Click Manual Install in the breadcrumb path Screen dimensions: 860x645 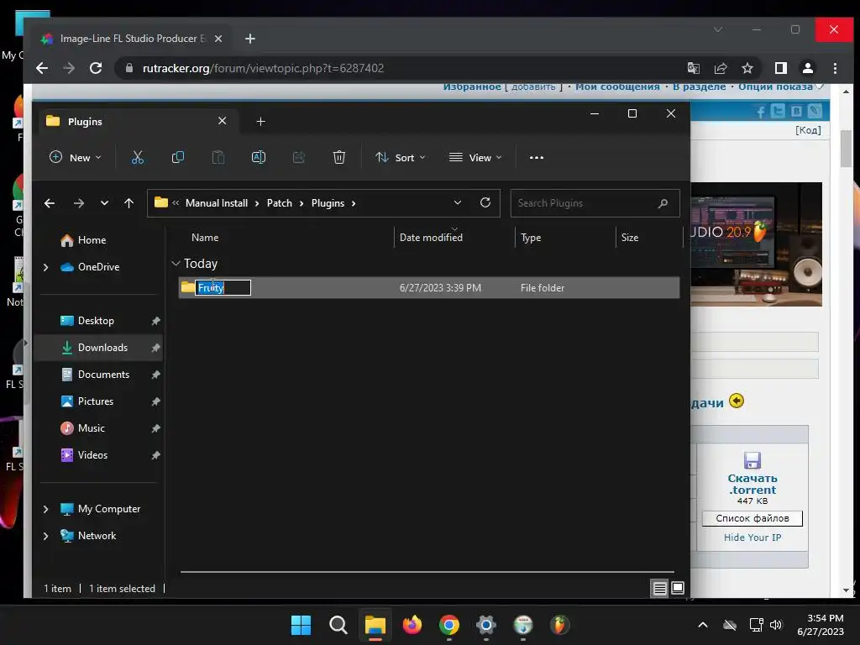click(x=217, y=203)
